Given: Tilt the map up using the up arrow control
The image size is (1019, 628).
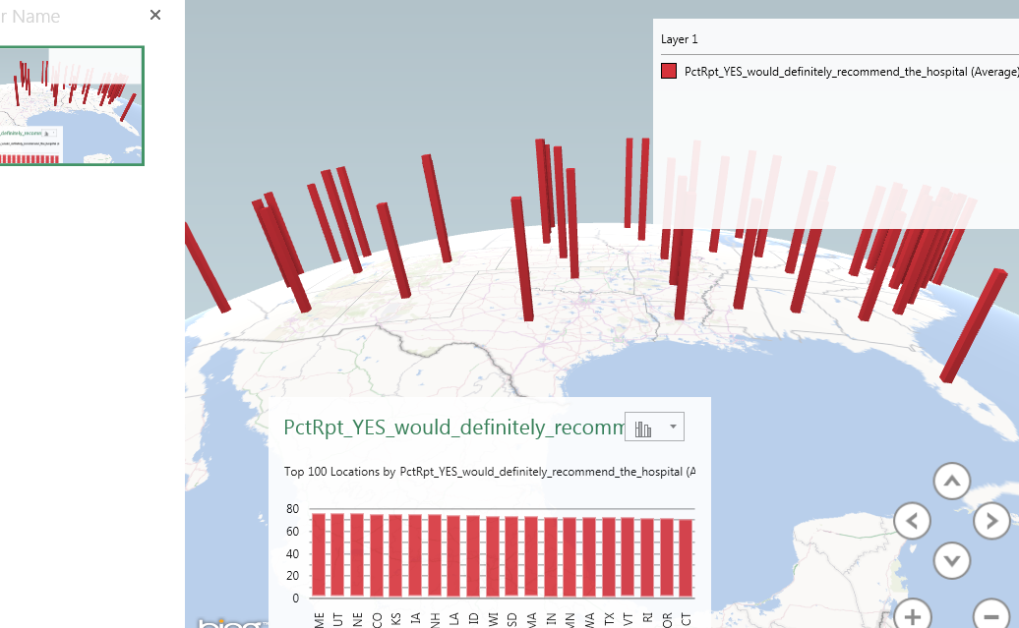Looking at the screenshot, I should [951, 481].
